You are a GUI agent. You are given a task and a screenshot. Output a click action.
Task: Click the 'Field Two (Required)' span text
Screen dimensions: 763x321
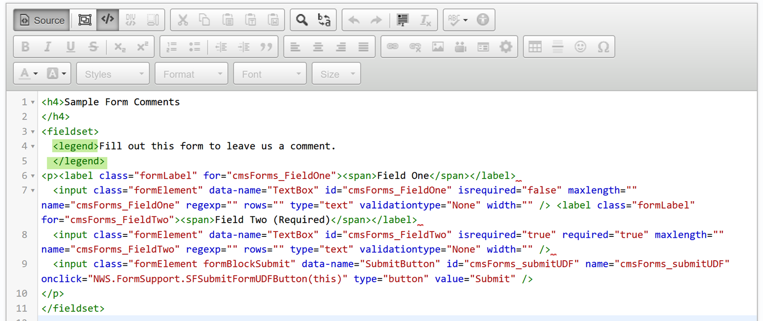272,219
